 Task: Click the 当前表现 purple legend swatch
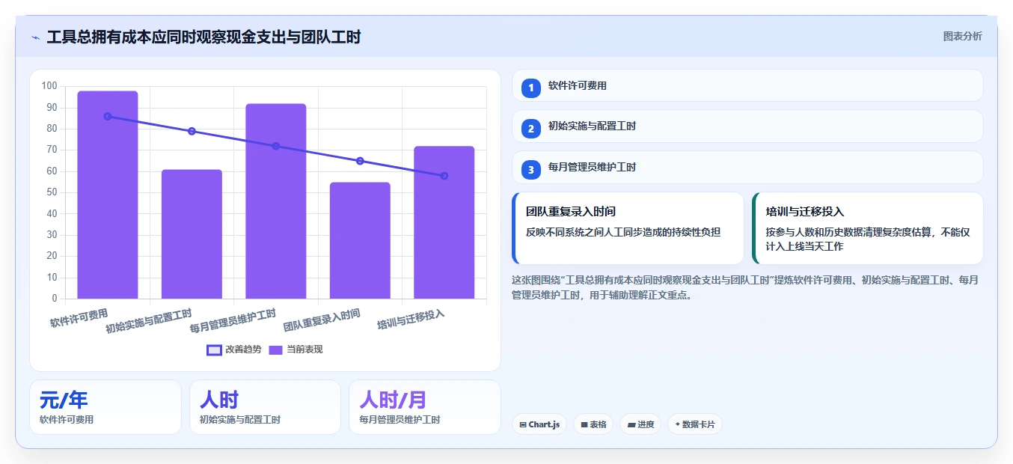click(x=275, y=350)
